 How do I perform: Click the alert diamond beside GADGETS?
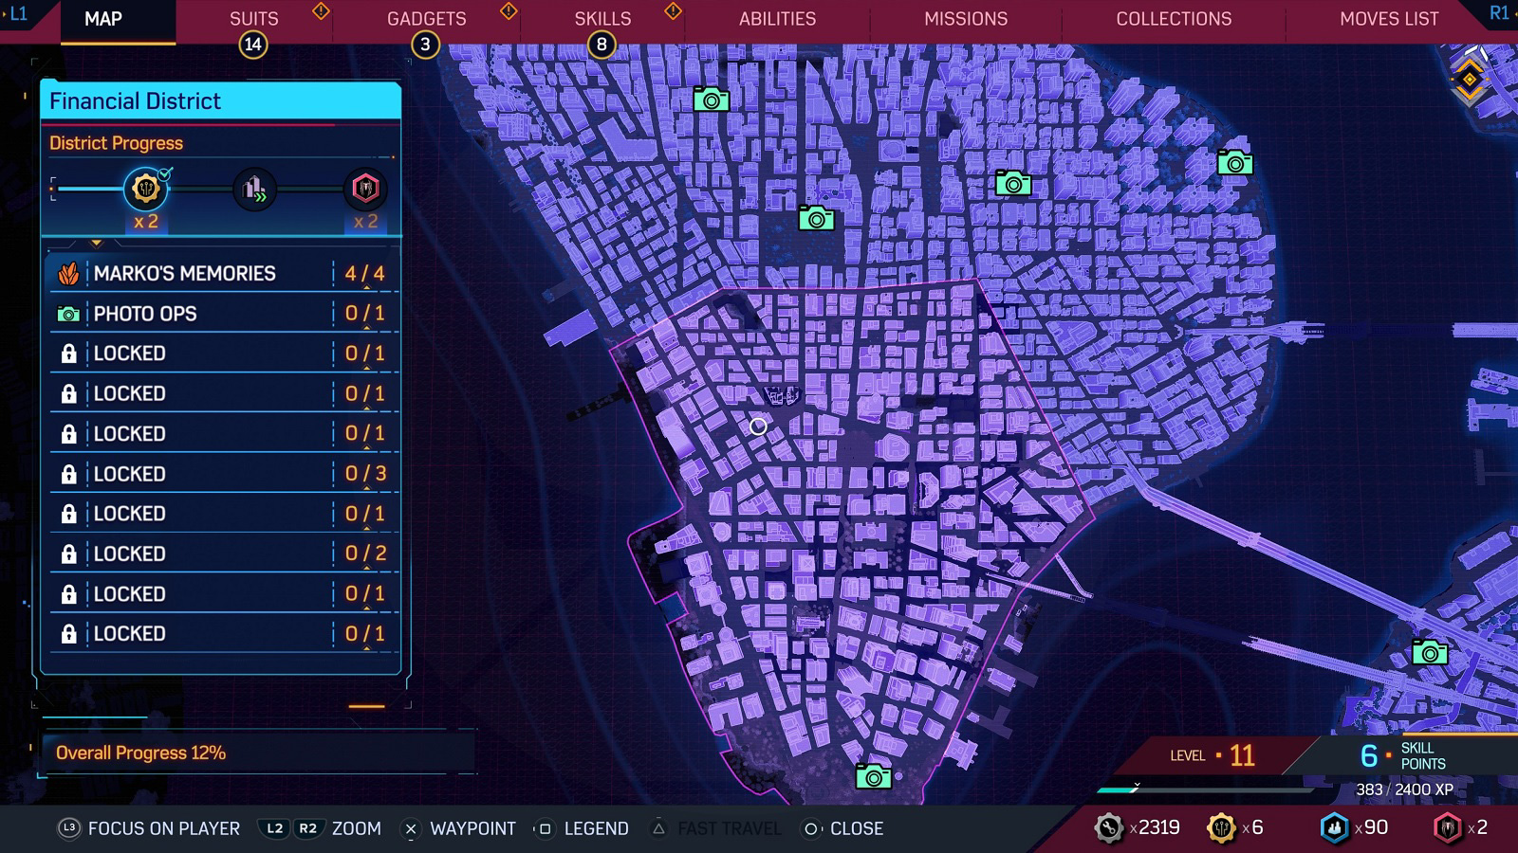(509, 11)
